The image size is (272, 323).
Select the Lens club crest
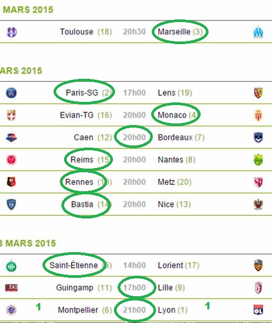coord(258,92)
